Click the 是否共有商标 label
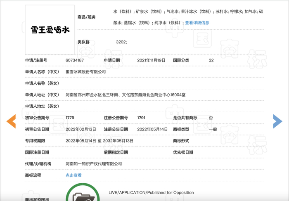 pos(185,118)
